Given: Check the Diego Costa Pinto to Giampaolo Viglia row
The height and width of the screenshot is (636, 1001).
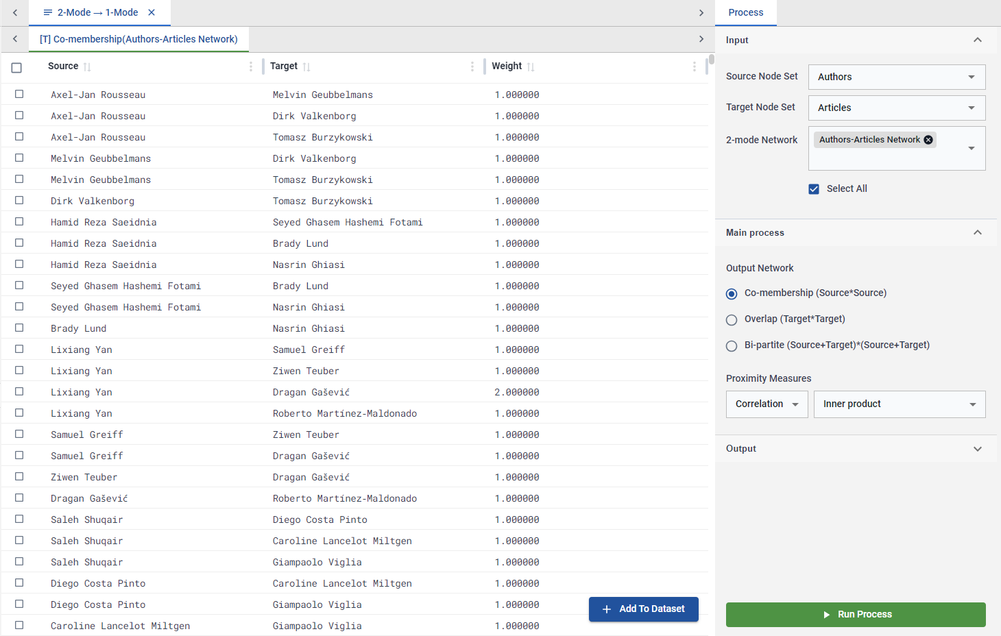Looking at the screenshot, I should 19,604.
